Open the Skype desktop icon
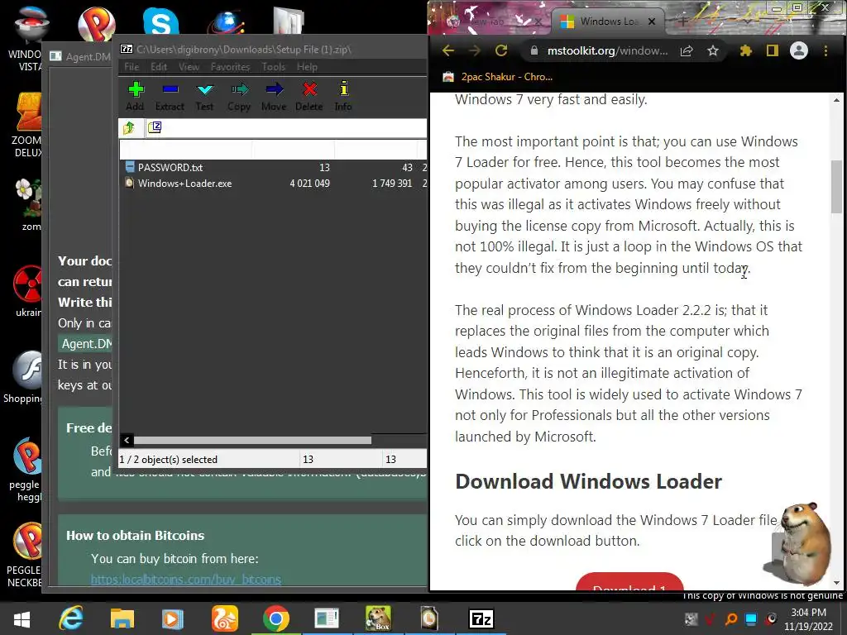Image resolution: width=847 pixels, height=635 pixels. coord(161,21)
